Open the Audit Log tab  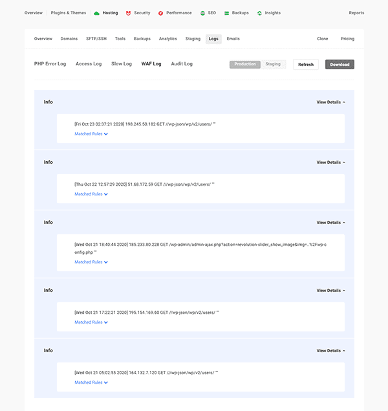click(x=182, y=63)
